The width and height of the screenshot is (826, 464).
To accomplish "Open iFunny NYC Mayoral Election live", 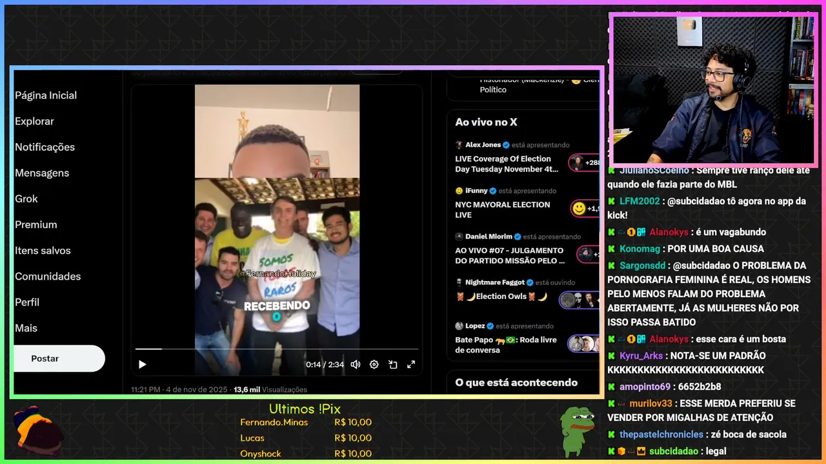I will [x=503, y=209].
